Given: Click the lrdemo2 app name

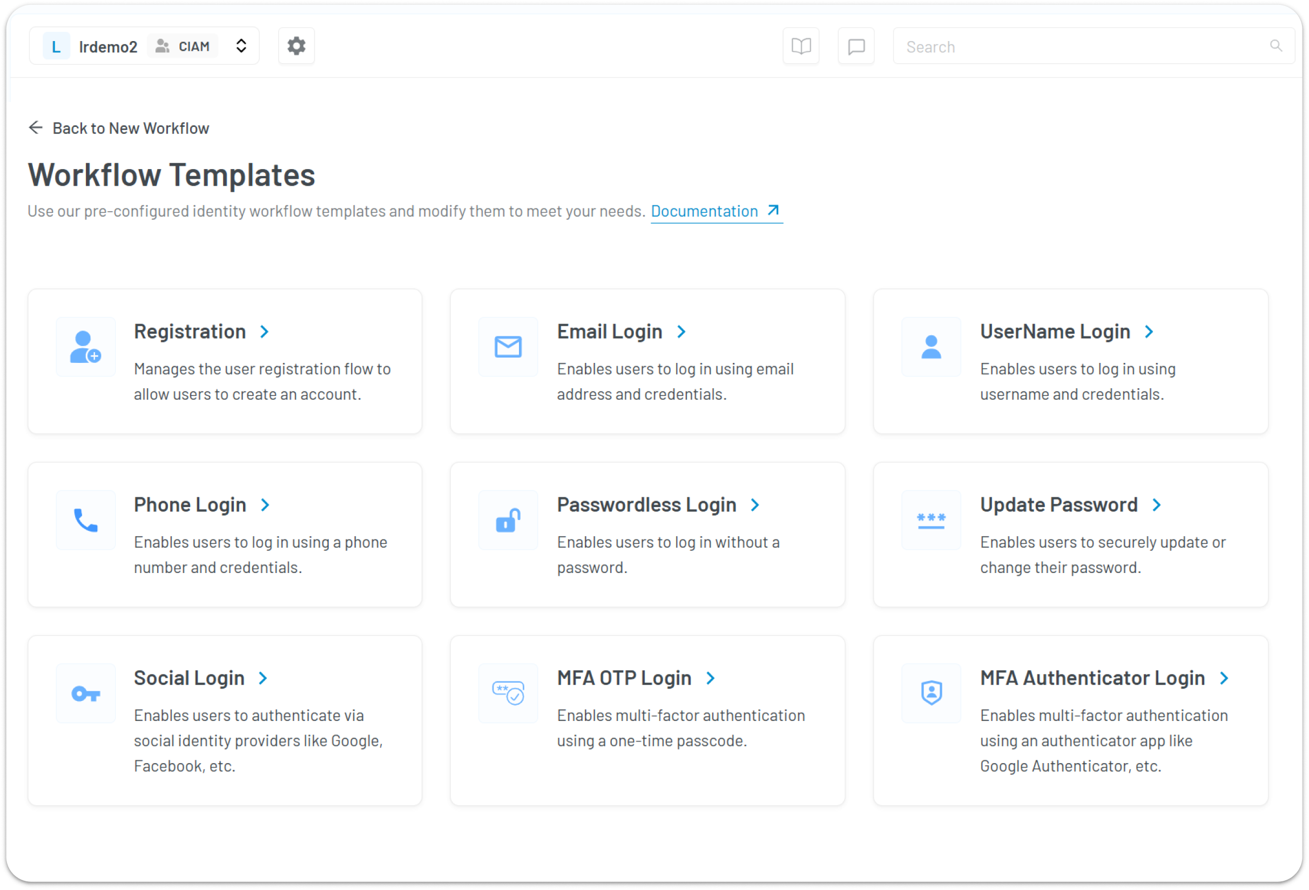Looking at the screenshot, I should point(108,47).
